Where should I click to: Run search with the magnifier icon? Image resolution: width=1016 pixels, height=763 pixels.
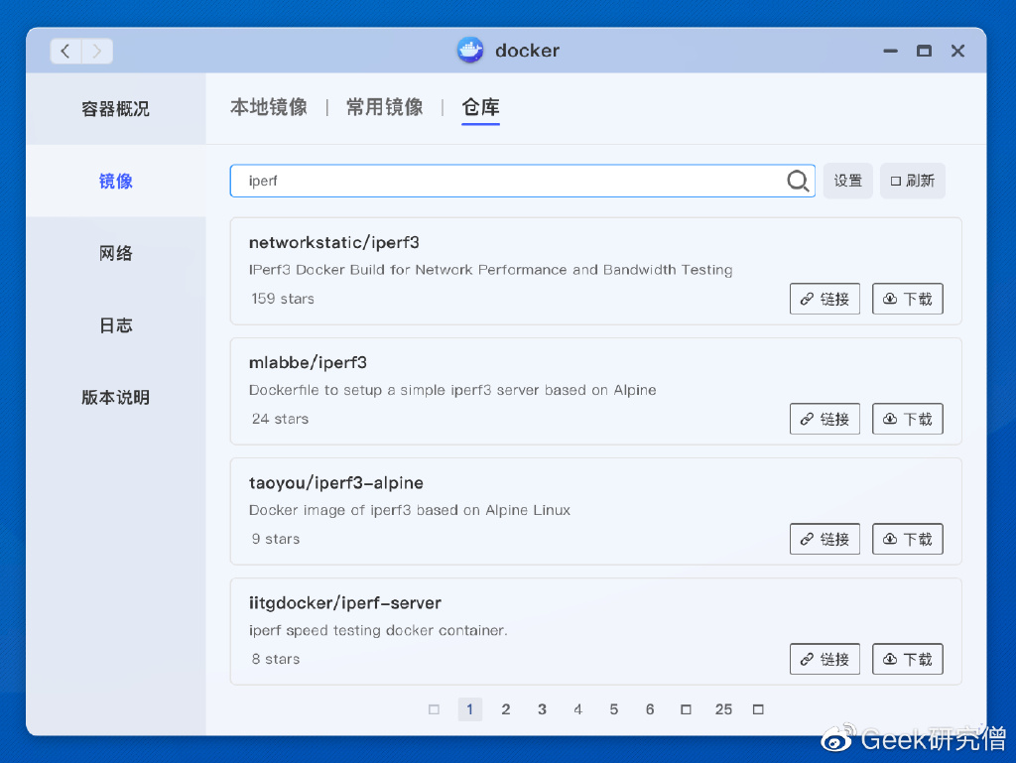798,181
